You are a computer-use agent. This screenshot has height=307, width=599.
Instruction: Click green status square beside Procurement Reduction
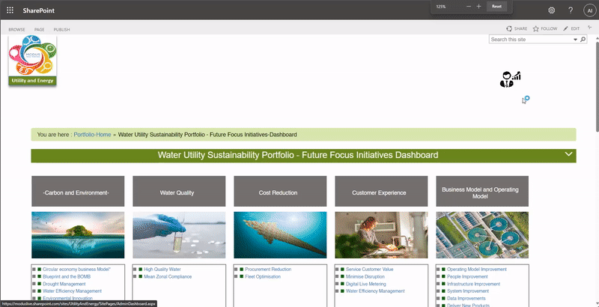click(241, 270)
